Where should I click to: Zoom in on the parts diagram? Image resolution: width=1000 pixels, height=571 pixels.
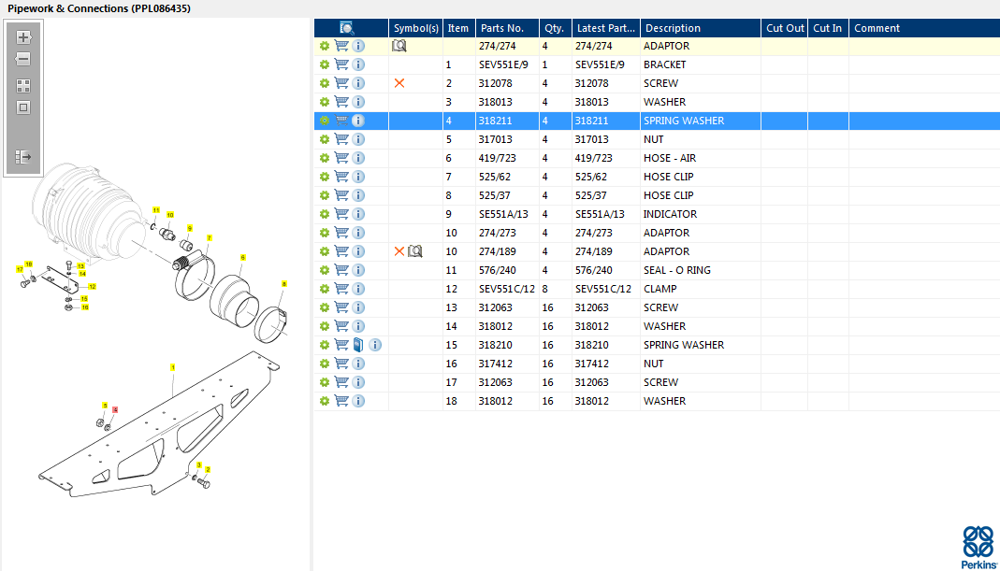click(23, 37)
